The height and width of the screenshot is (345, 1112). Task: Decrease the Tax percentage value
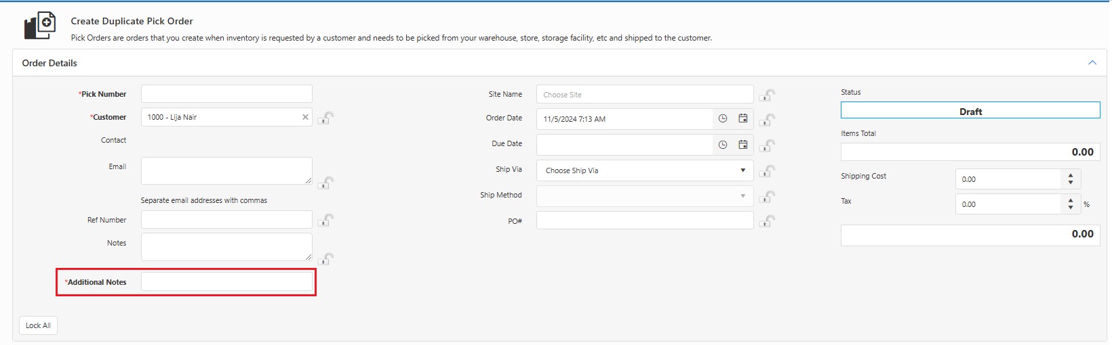(x=1071, y=208)
